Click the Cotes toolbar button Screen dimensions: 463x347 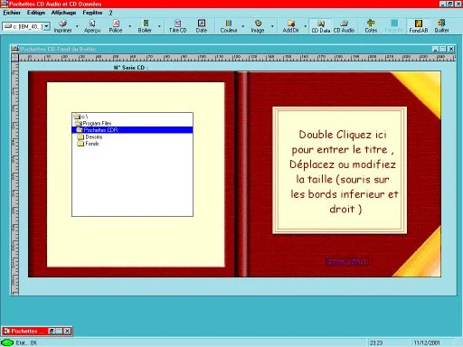(371, 26)
